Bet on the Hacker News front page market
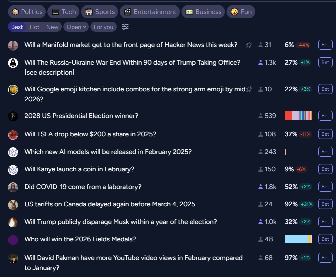Image resolution: width=336 pixels, height=277 pixels. click(325, 45)
